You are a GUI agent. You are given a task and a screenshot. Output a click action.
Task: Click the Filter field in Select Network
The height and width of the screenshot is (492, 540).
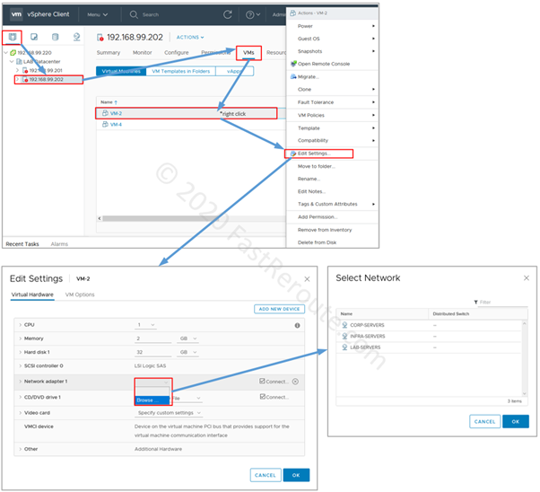pos(503,302)
